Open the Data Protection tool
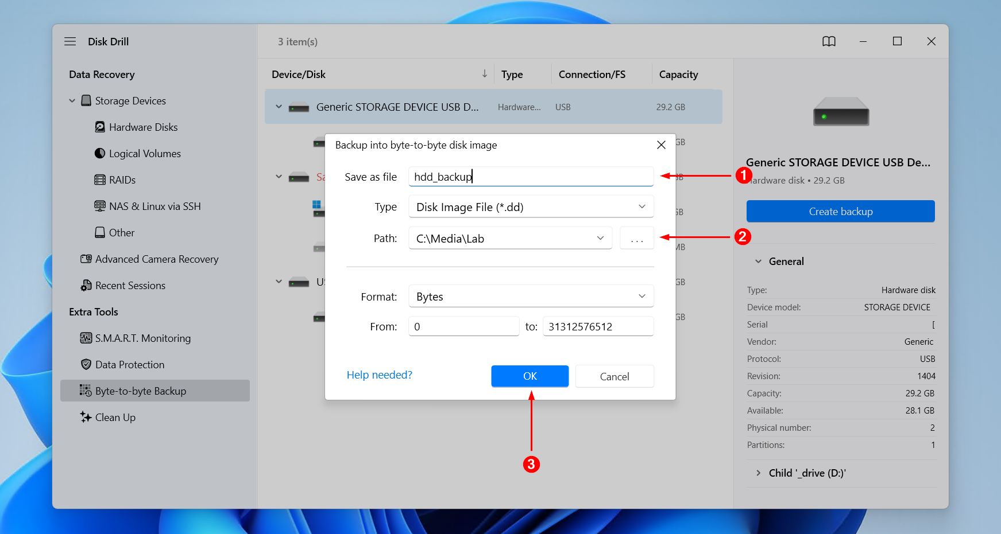This screenshot has width=1001, height=534. pos(129,365)
